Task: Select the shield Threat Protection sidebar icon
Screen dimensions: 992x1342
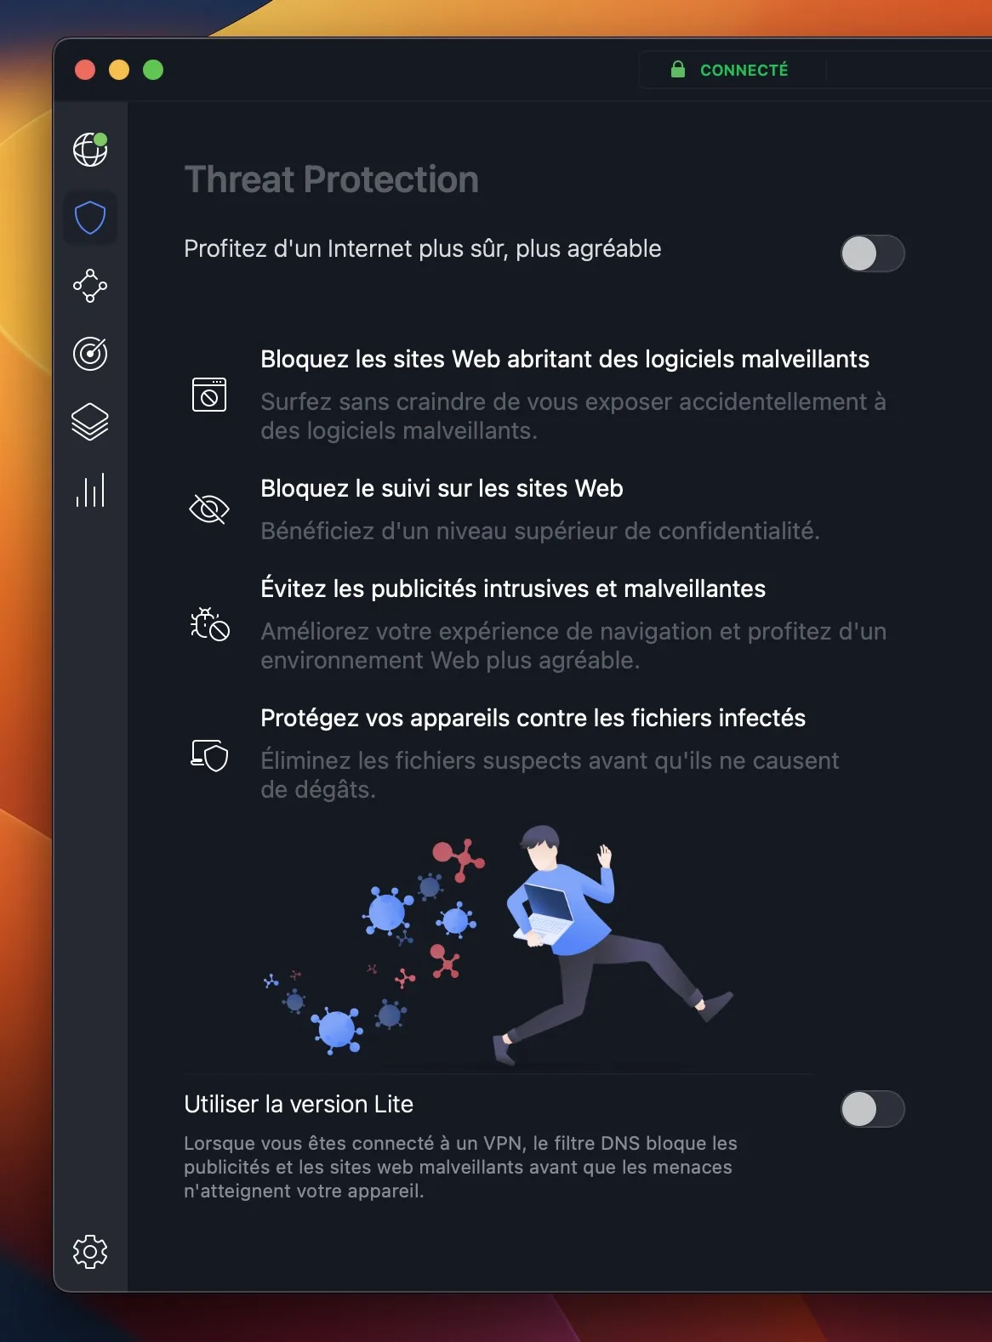Action: coord(90,218)
